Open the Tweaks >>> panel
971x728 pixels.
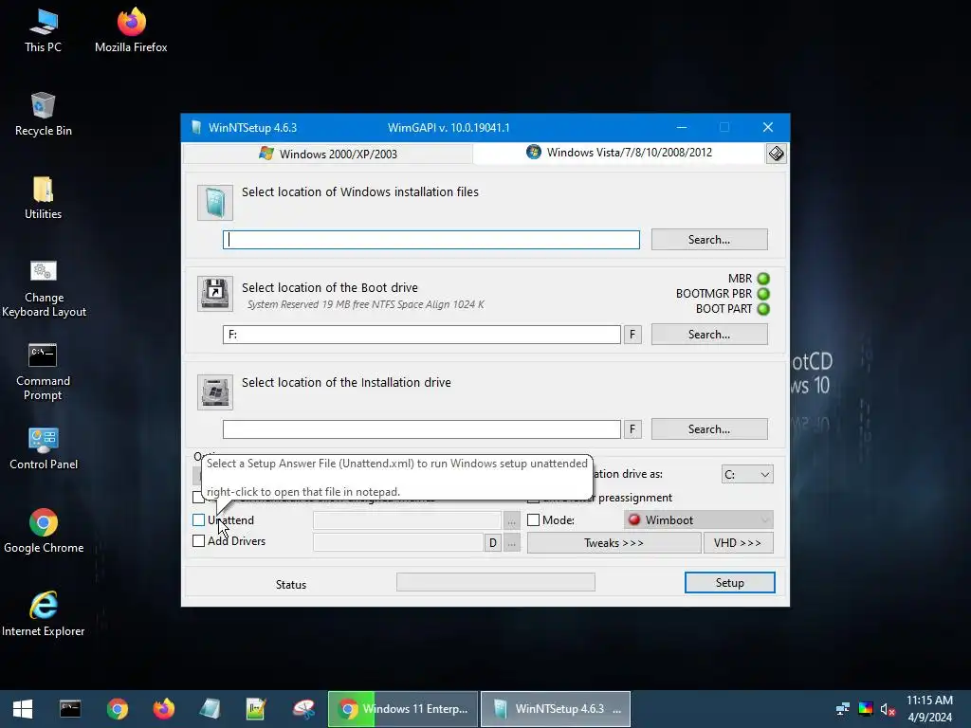pyautogui.click(x=614, y=543)
